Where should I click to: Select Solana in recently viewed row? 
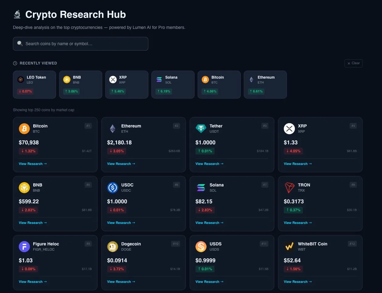[x=173, y=85]
